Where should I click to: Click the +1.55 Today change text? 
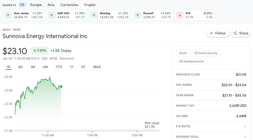(x=61, y=51)
